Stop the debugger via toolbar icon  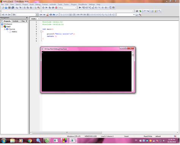point(106,8)
